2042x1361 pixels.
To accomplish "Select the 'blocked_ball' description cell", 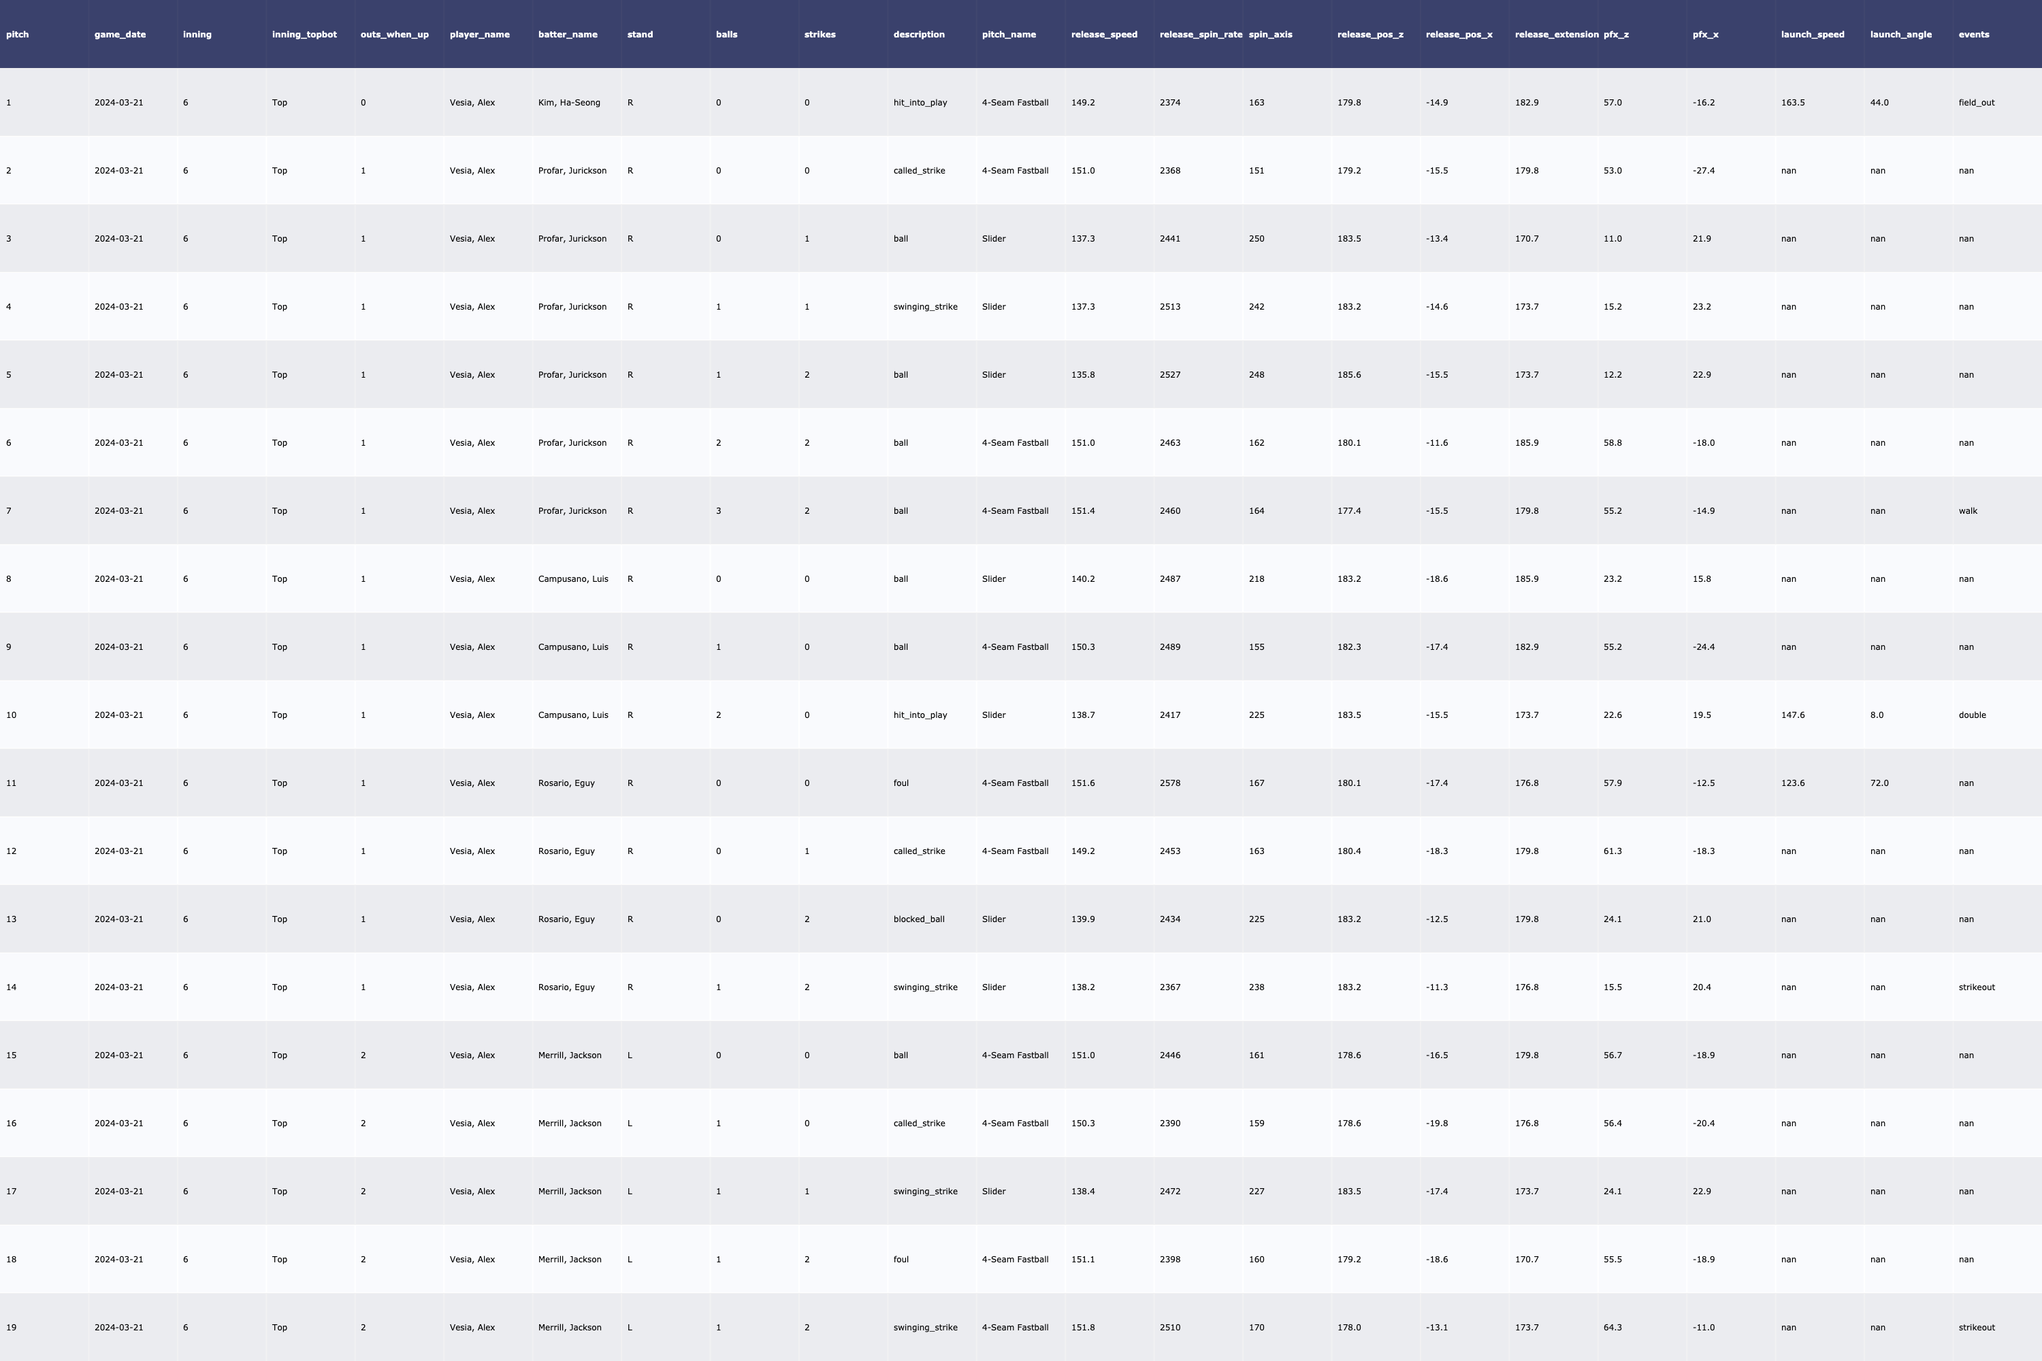I will 918,919.
